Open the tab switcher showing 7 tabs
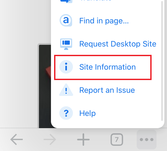This screenshot has height=151, width=167. point(117,140)
